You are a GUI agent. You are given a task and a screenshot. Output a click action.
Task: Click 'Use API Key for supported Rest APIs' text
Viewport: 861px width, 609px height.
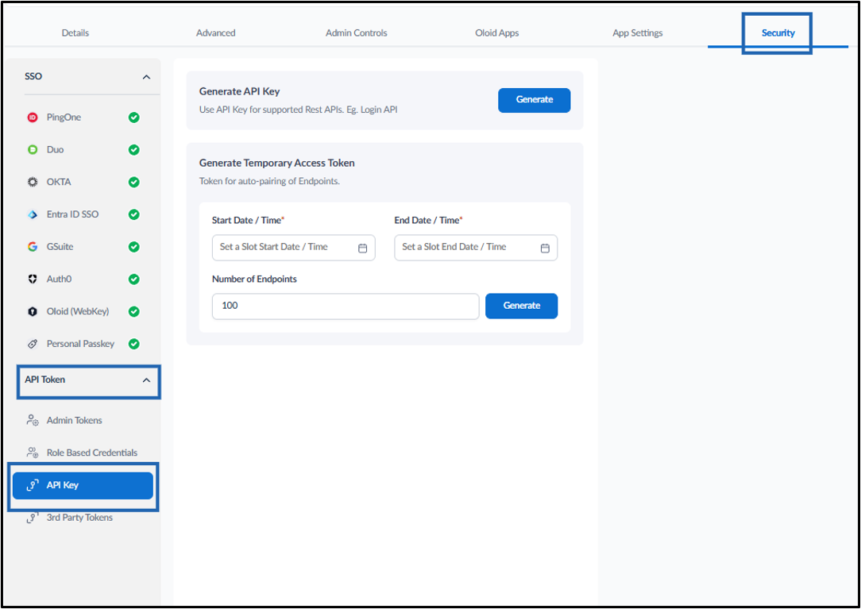(x=272, y=110)
